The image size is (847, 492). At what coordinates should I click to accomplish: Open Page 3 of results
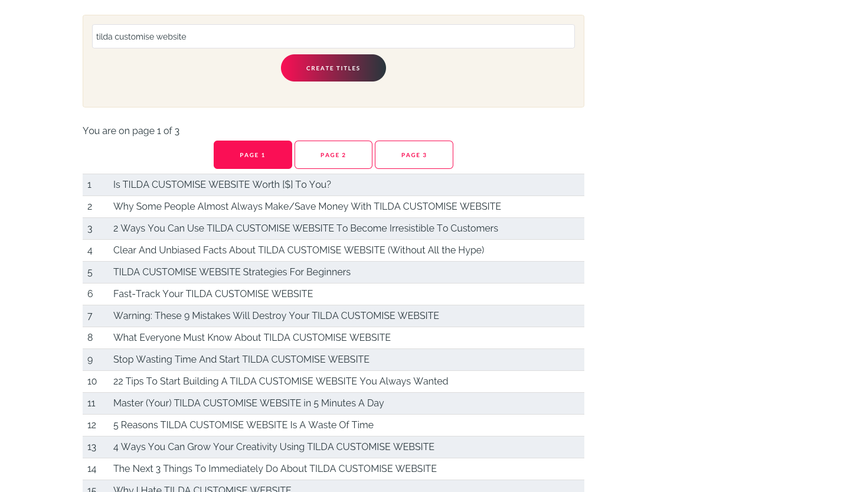point(414,155)
